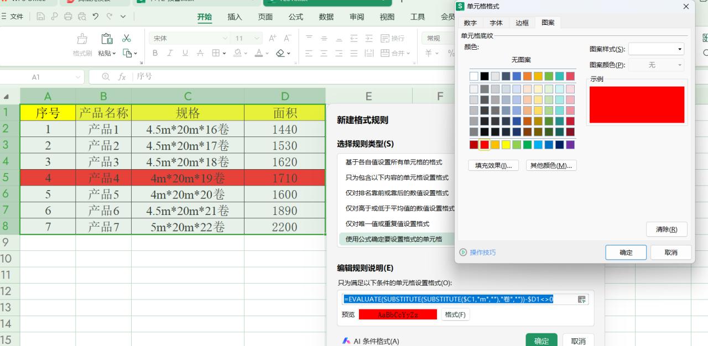Toggle Italic formatting

[170, 53]
